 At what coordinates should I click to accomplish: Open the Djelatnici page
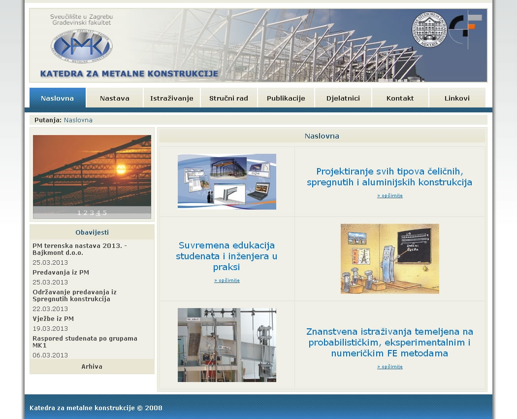point(343,98)
